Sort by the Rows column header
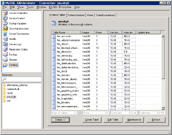The width and height of the screenshot is (172, 135). (101, 32)
